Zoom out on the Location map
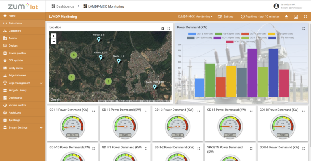The image size is (311, 161). (53, 41)
